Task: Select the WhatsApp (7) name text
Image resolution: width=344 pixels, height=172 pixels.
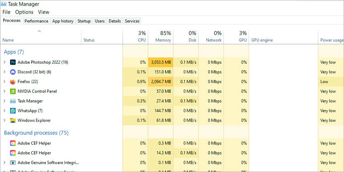Action: pyautogui.click(x=30, y=111)
